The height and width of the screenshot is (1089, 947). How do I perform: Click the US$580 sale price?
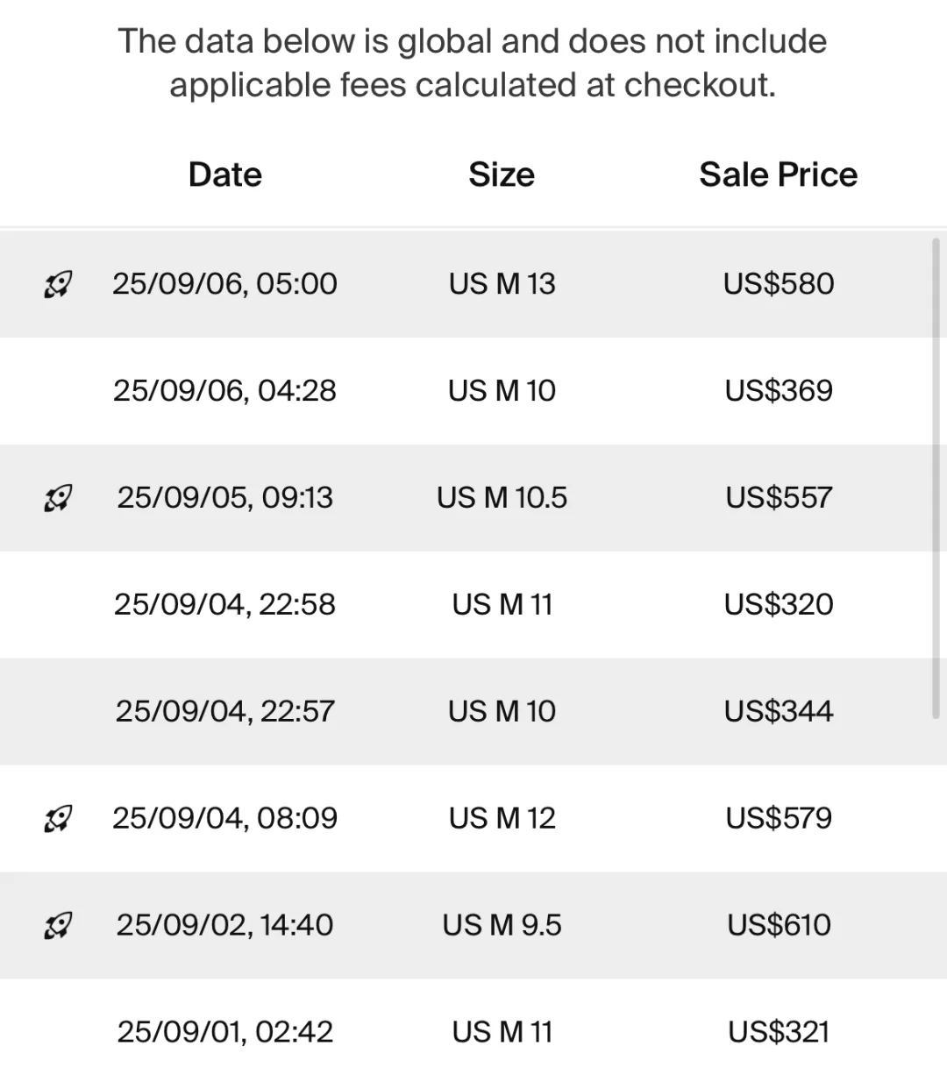[778, 284]
